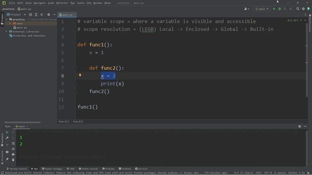This screenshot has width=312, height=175.
Task: Go to previous highlighted error arrow in editor
Action: (301, 20)
